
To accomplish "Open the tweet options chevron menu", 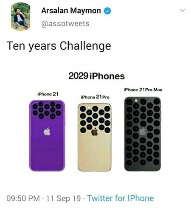I will tap(183, 10).
